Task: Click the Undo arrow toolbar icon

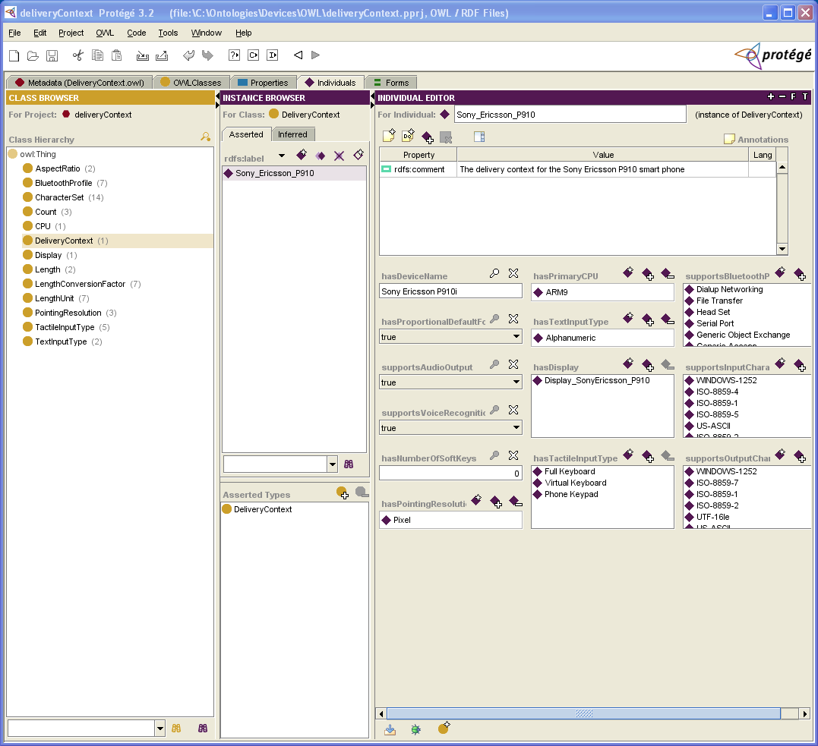Action: coord(188,55)
